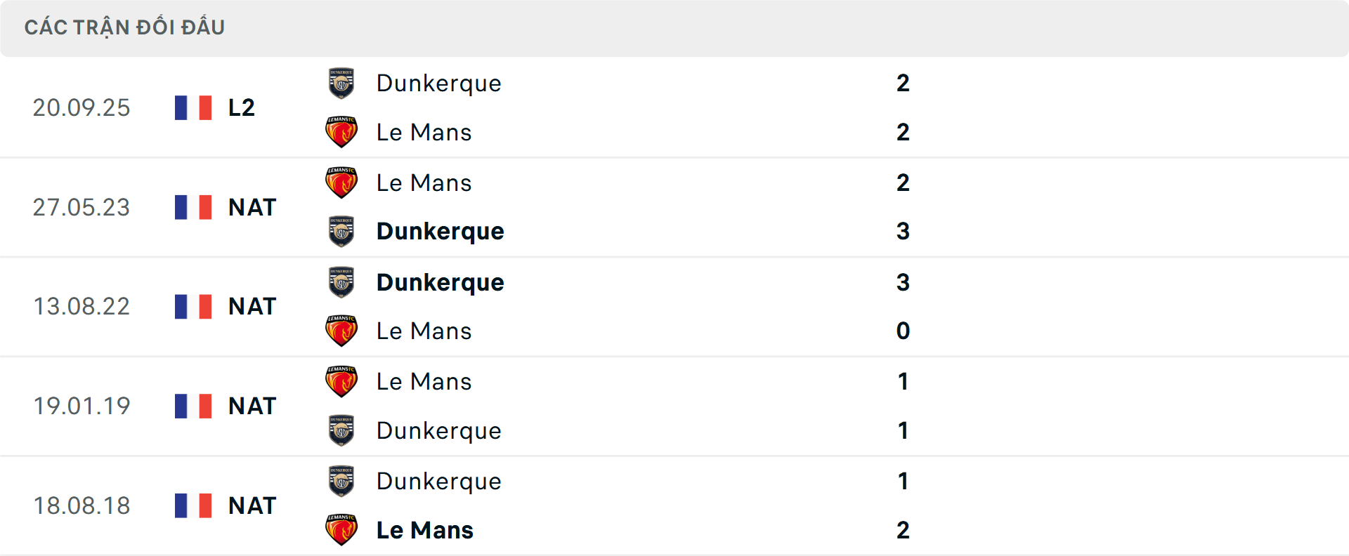Click the NAT label in the 13.08.22 row
Screen dimensions: 1349x556
[251, 305]
